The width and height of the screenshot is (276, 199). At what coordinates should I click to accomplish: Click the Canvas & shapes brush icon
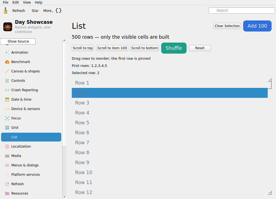(x=7, y=71)
